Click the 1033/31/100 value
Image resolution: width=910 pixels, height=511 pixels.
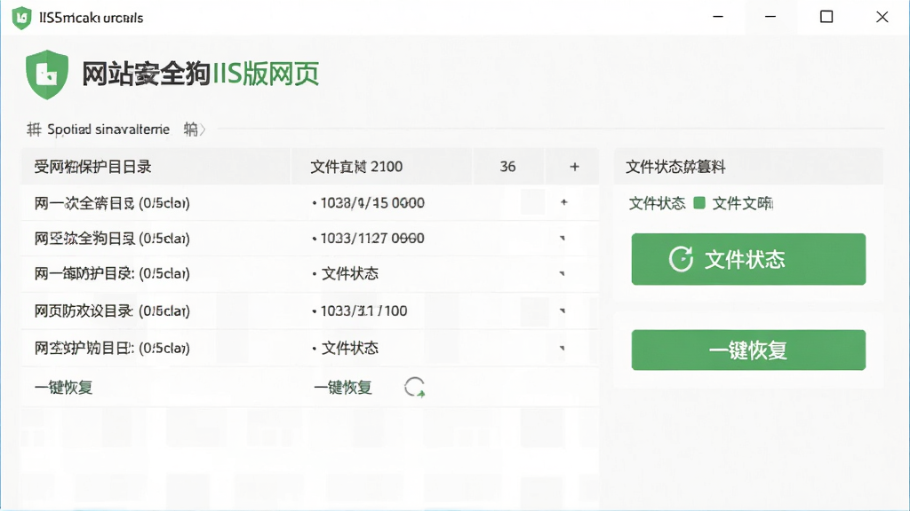(363, 311)
